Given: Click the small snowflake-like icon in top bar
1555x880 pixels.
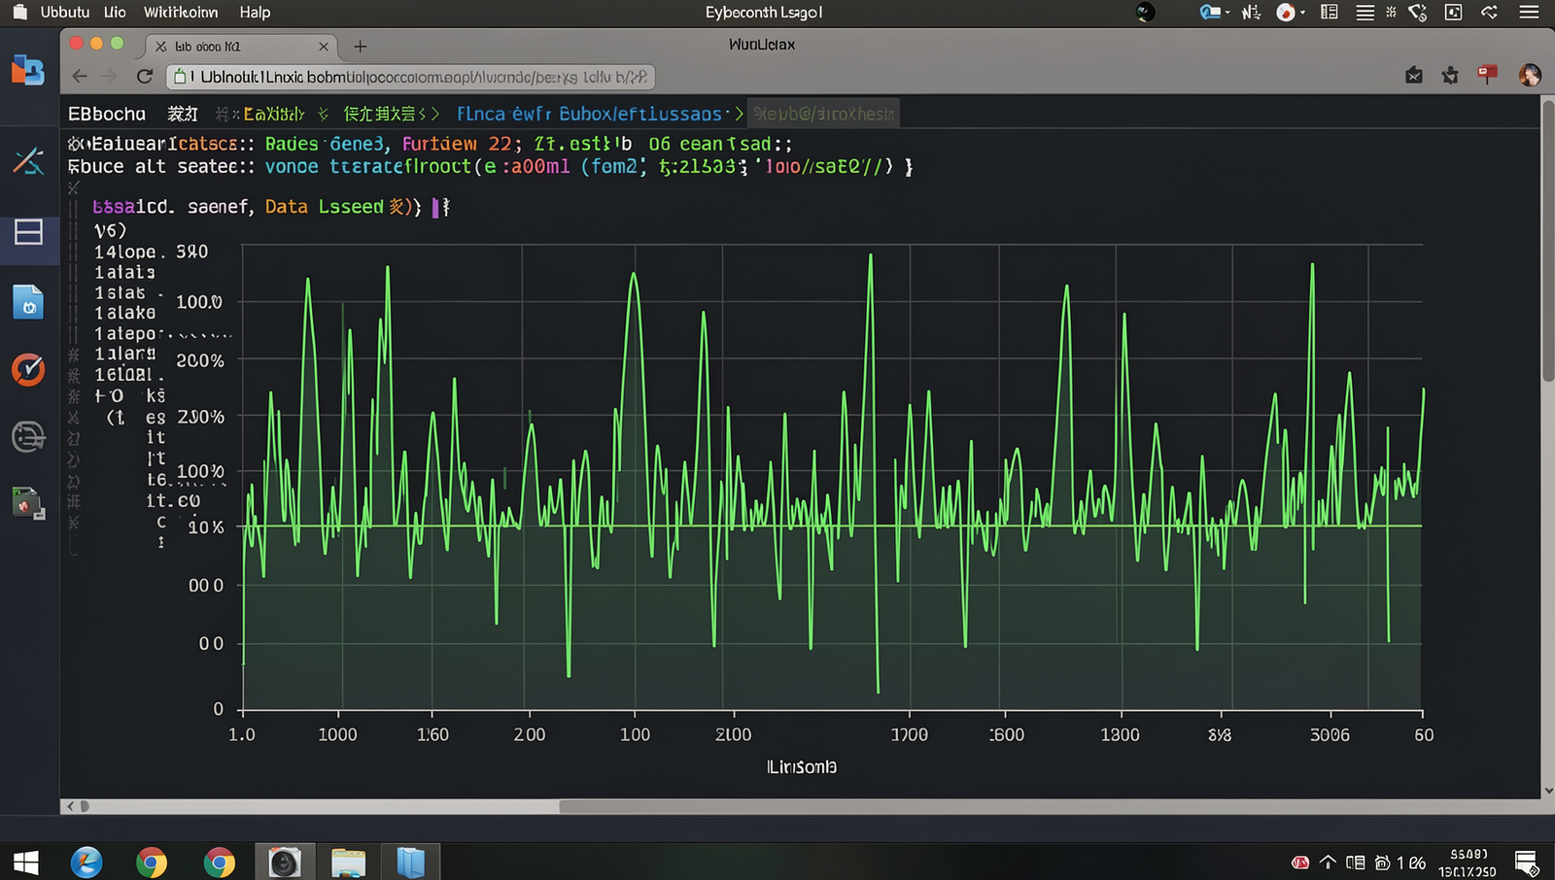Looking at the screenshot, I should click(x=1391, y=12).
